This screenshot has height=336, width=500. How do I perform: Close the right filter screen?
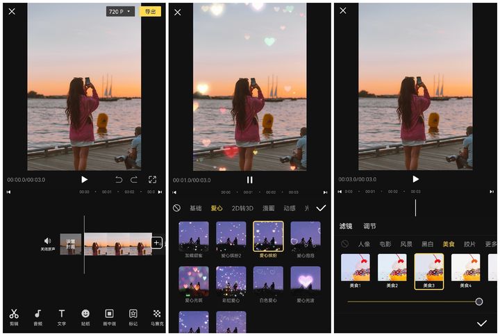coord(343,10)
